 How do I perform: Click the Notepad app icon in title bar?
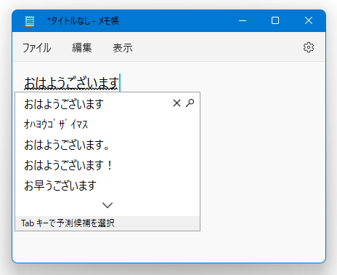[x=30, y=21]
